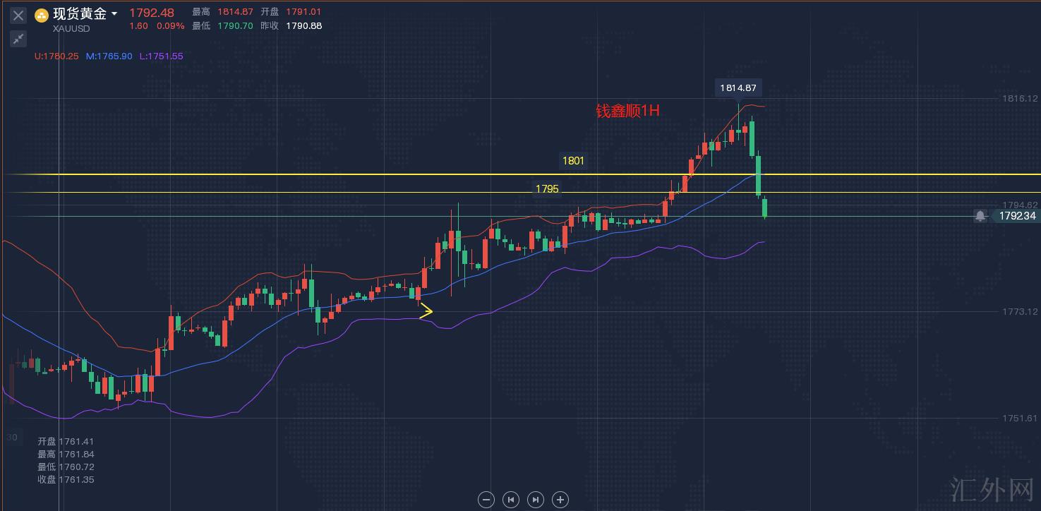Image resolution: width=1041 pixels, height=511 pixels.
Task: Click the 1794.62 price axis label
Action: (x=1020, y=205)
